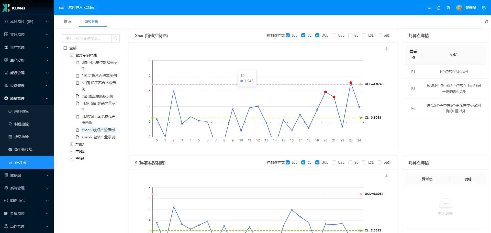491x233 pixels.
Task: Enable USL line on Xbar chart
Action: [x=334, y=36]
